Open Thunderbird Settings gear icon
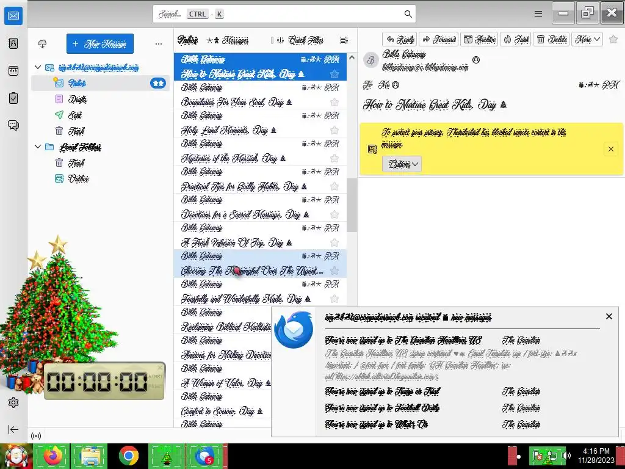The image size is (625, 469). tap(13, 402)
